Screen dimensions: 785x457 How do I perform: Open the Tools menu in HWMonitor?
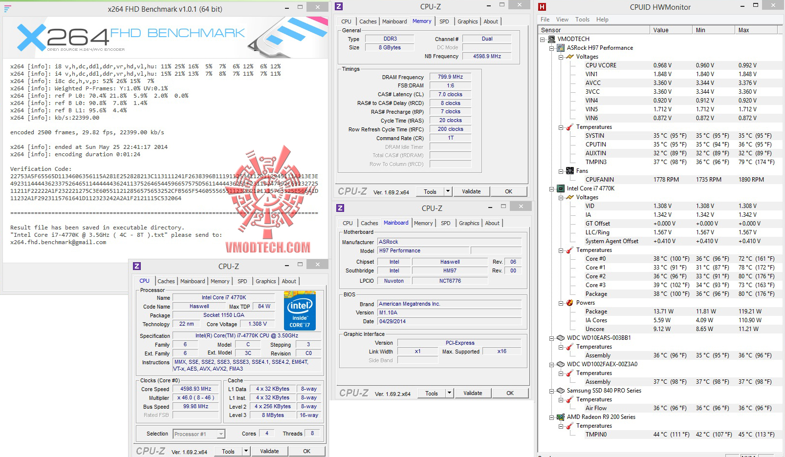582,20
